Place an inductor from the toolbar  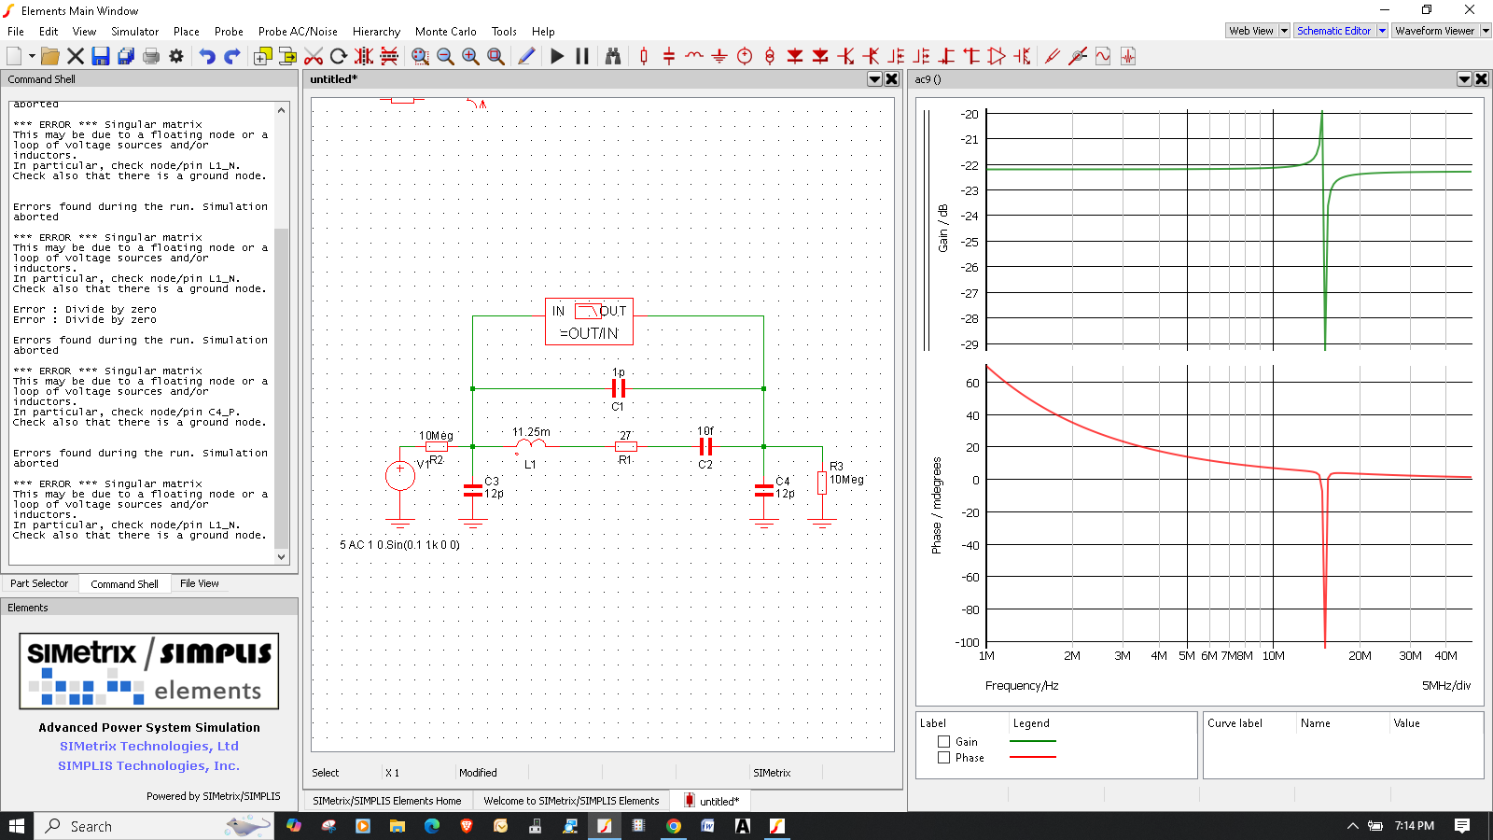(x=694, y=56)
